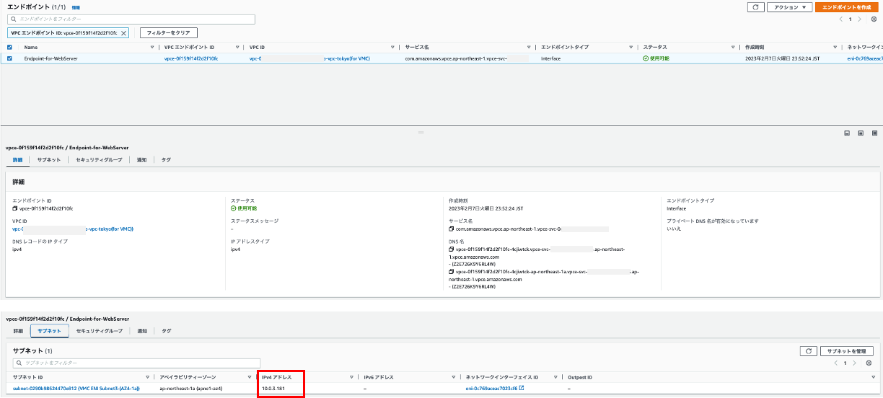Sort endpoints by Name column
This screenshot has height=398, width=883.
151,47
